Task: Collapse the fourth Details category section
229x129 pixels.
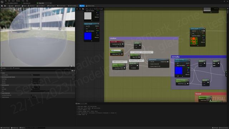Action: [1, 93]
